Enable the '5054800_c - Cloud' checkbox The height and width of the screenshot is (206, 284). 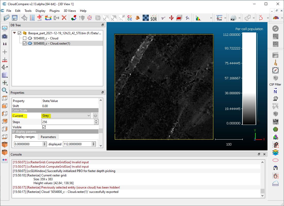point(25,38)
